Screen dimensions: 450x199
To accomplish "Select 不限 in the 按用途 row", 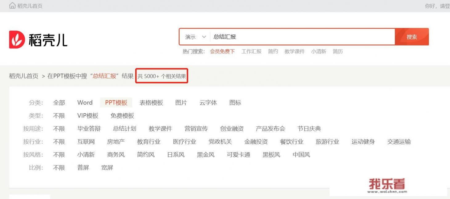I will click(x=59, y=129).
